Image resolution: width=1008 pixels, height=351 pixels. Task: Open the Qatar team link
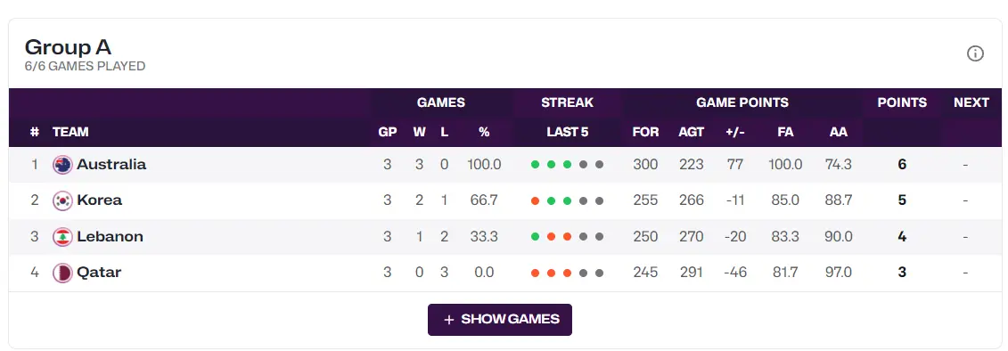click(99, 273)
